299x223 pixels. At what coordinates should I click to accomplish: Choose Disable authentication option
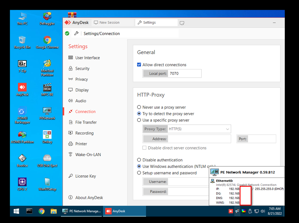point(139,160)
